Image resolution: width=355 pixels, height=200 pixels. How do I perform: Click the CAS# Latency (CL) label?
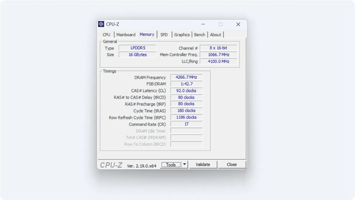149,91
